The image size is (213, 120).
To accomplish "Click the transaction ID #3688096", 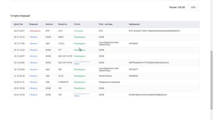I will (x=133, y=76).
